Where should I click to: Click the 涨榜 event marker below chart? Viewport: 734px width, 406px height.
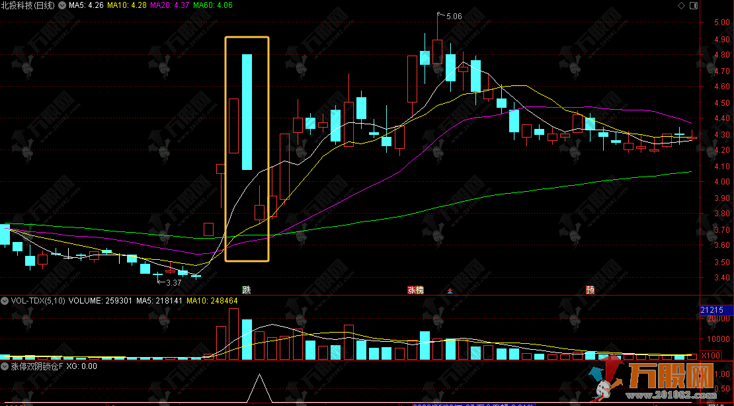[415, 290]
